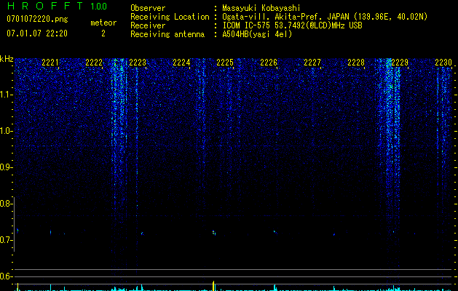Click the meteor label
The image size is (458, 291).
click(x=103, y=23)
